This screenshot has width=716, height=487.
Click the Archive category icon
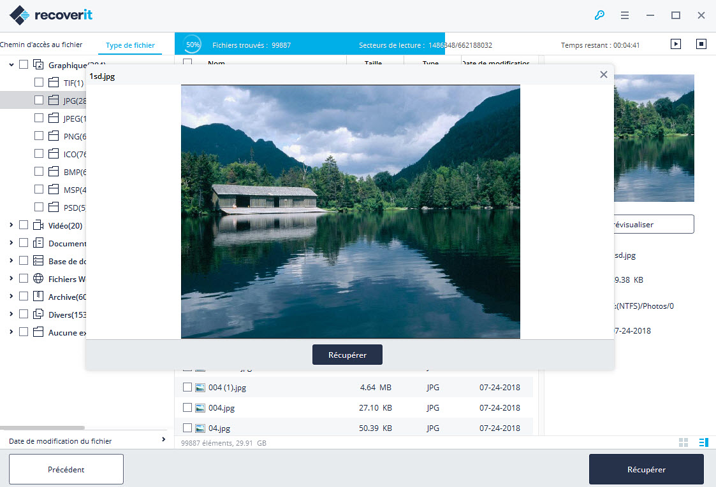pyautogui.click(x=38, y=297)
